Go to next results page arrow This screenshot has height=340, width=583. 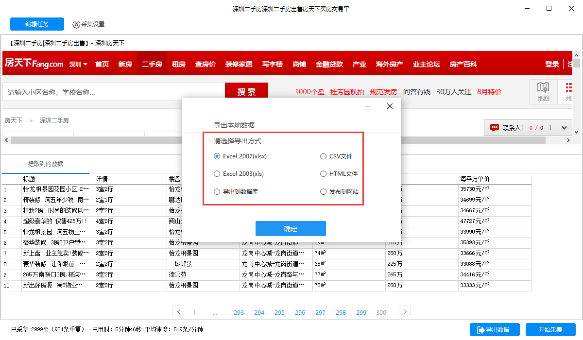point(405,312)
